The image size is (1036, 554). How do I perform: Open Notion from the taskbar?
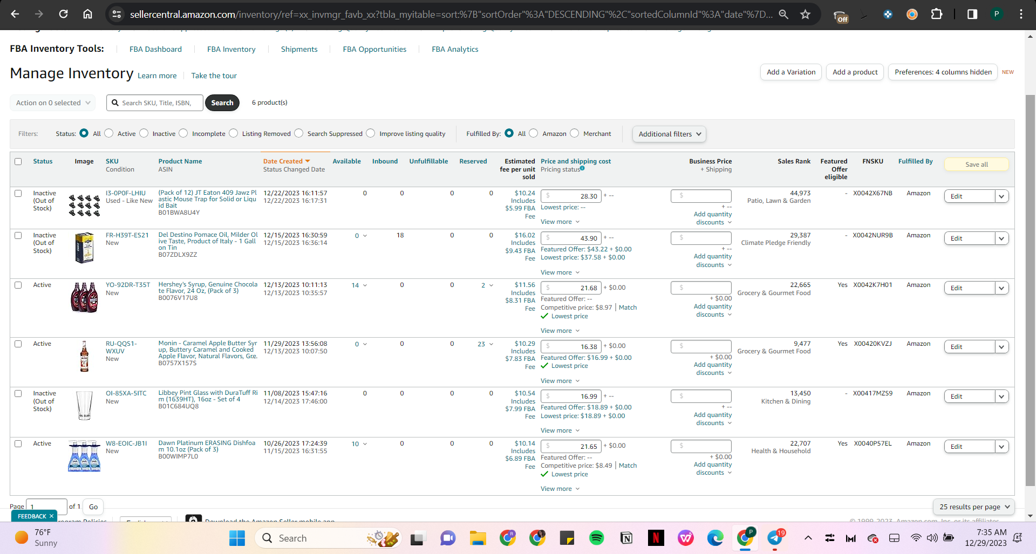point(626,538)
